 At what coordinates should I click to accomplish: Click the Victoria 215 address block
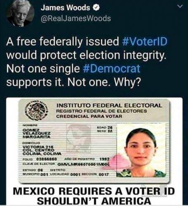click(x=42, y=150)
